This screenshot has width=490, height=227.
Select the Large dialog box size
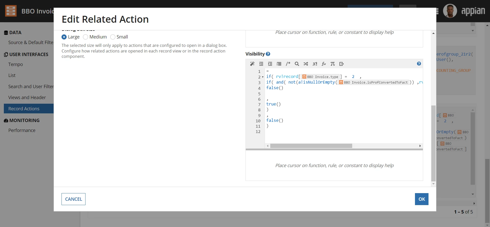coord(64,37)
